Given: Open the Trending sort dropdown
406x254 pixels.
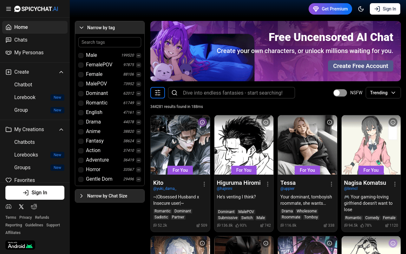Looking at the screenshot, I should (383, 93).
